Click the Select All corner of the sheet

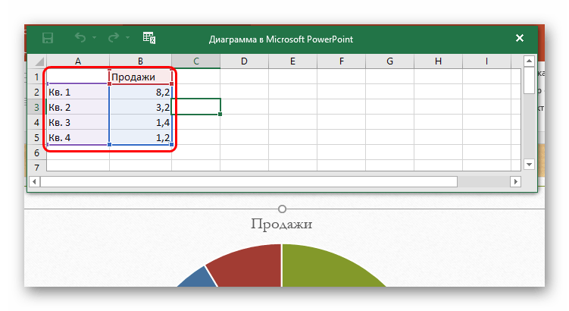[37, 61]
